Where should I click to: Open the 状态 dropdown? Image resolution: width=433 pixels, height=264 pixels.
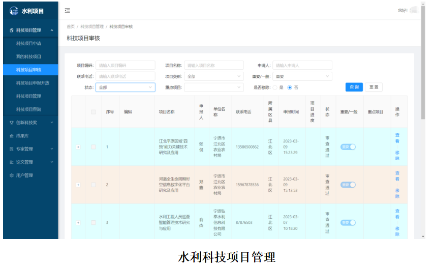(126, 87)
